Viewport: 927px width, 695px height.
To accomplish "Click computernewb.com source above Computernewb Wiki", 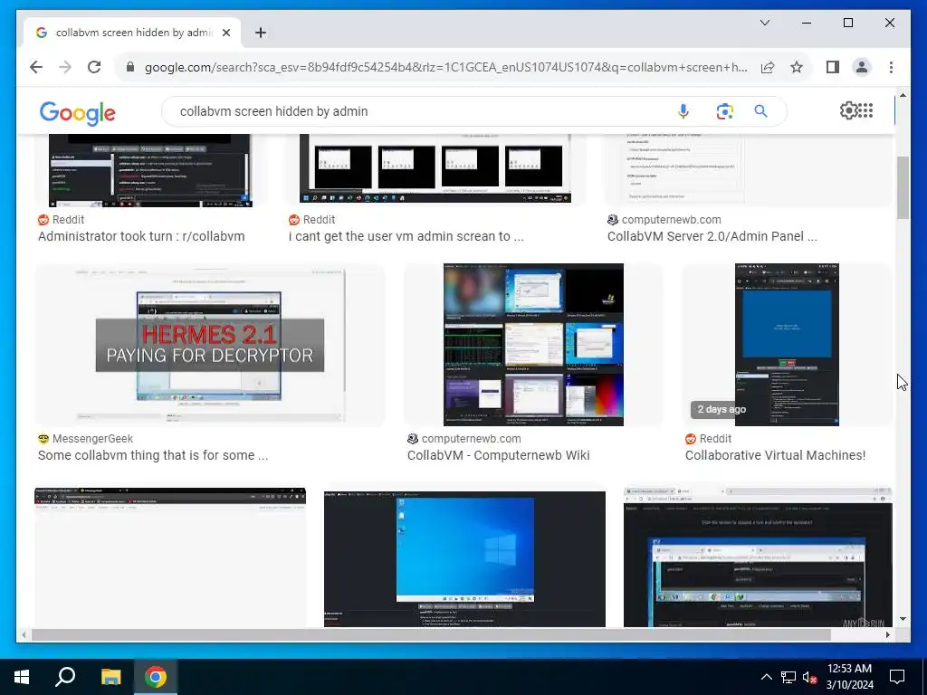I will [x=471, y=439].
